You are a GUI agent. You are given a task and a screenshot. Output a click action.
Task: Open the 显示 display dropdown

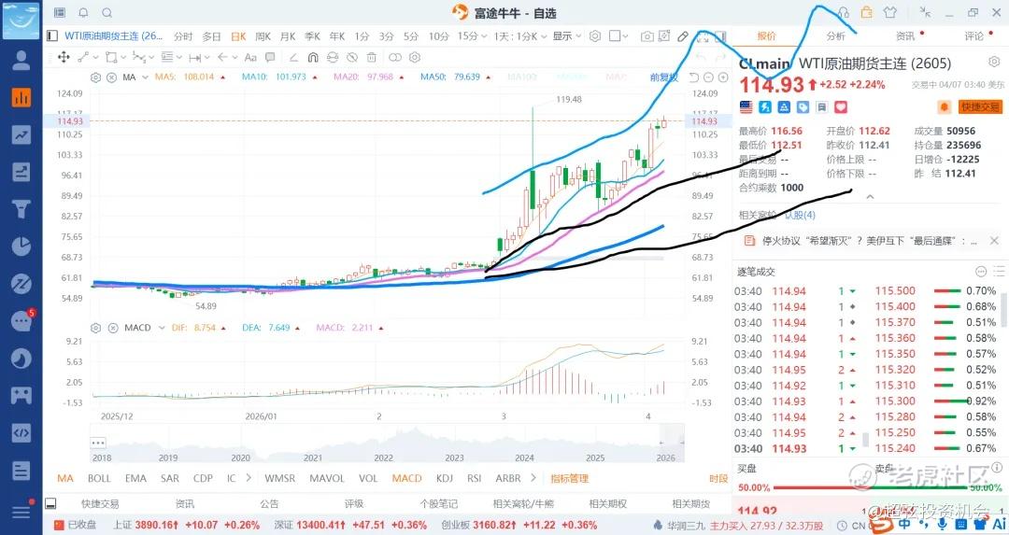[x=567, y=36]
